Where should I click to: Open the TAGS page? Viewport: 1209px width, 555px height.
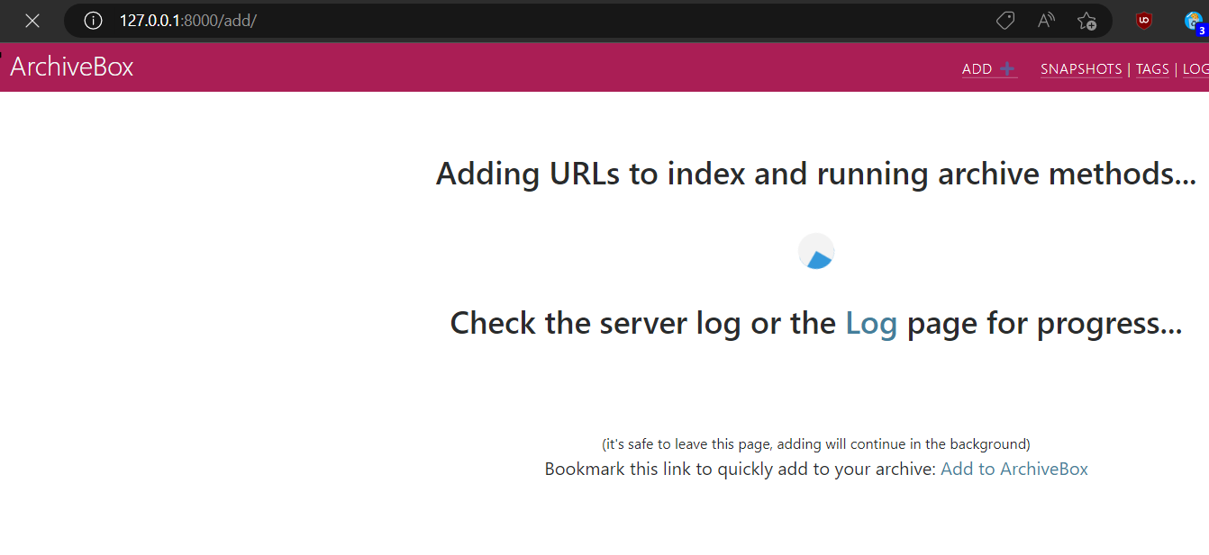pyautogui.click(x=1152, y=69)
